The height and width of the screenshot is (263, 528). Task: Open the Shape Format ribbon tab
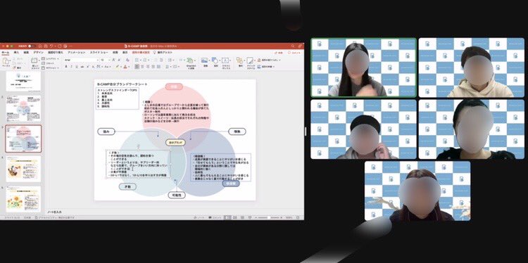click(140, 53)
